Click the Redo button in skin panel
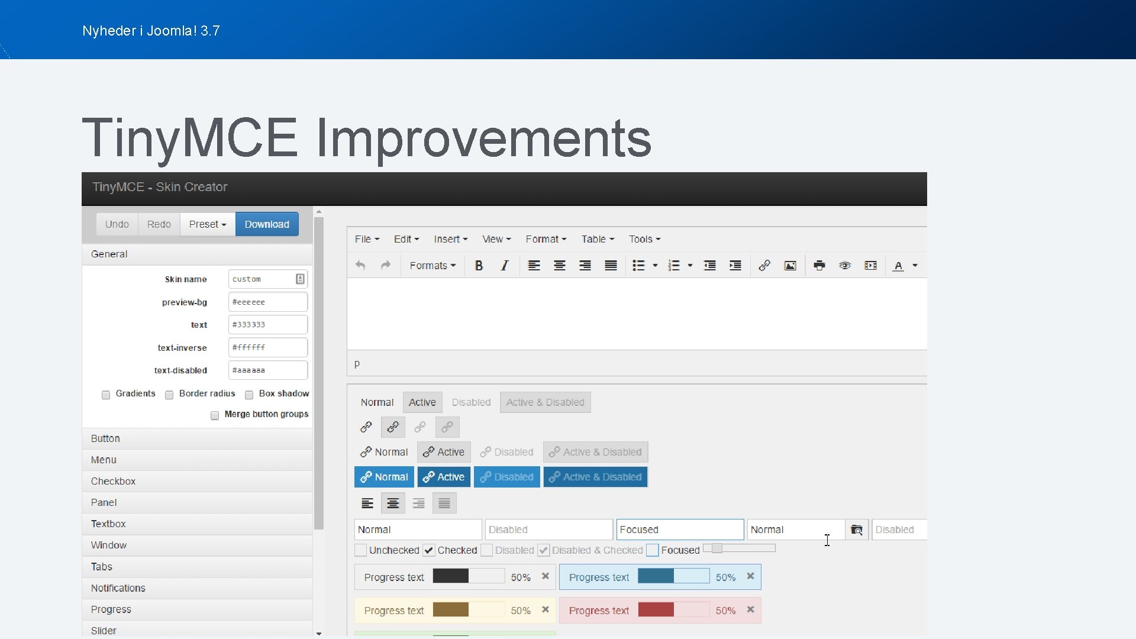Viewport: 1136px width, 639px height. point(159,224)
